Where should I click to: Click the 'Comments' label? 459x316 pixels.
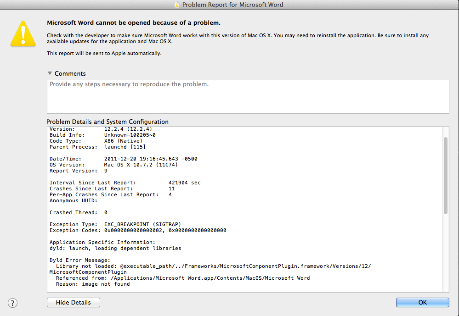click(x=70, y=74)
